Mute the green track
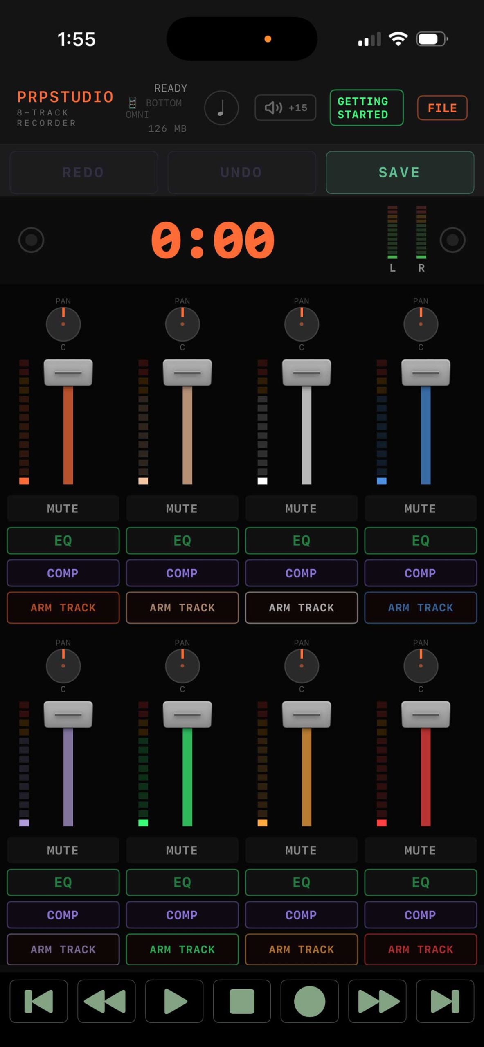The image size is (484, 1047). (x=182, y=850)
